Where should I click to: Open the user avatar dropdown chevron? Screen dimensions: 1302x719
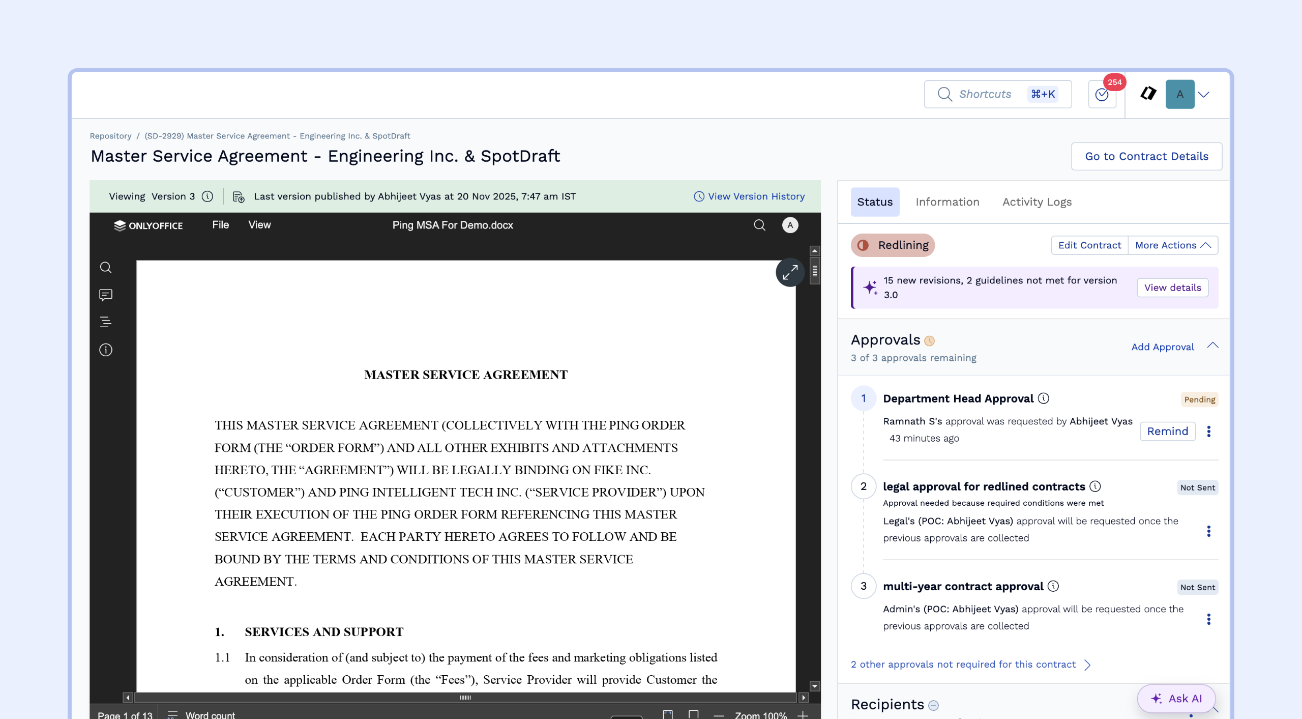pos(1203,95)
